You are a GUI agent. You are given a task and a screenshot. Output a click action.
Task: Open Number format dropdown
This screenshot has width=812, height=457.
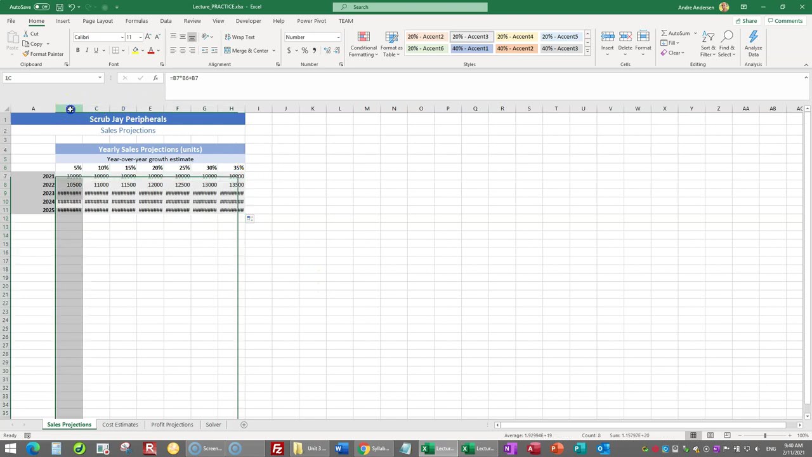[x=338, y=37]
